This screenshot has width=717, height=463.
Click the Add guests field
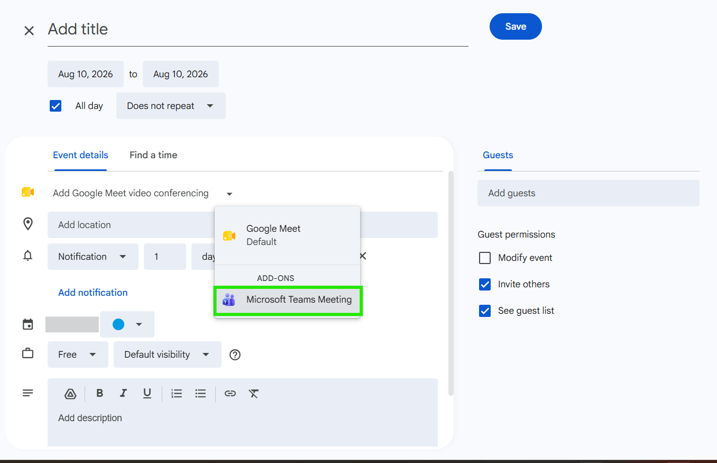point(589,193)
